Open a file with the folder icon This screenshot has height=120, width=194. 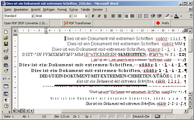pos(6,38)
